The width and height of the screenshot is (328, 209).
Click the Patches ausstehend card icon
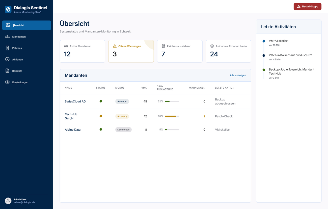point(163,46)
